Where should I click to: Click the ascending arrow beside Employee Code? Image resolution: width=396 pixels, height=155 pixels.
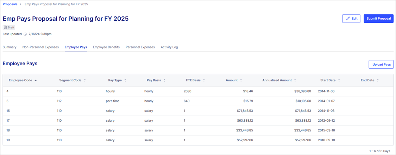pyautogui.click(x=36, y=80)
